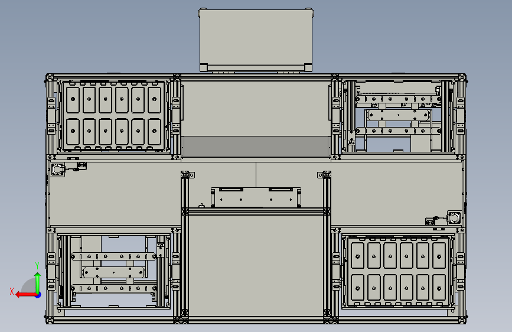Image resolution: width=512 pixels, height=332 pixels.
Task: Select the rounded slotted plate in the upper-right mechanism
Action: click(398, 115)
